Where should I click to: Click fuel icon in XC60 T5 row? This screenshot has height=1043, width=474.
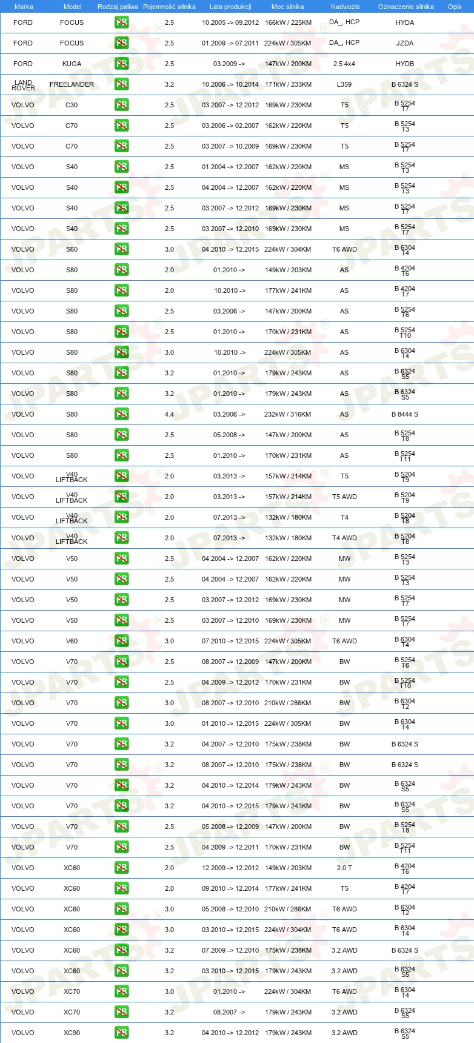tap(121, 888)
